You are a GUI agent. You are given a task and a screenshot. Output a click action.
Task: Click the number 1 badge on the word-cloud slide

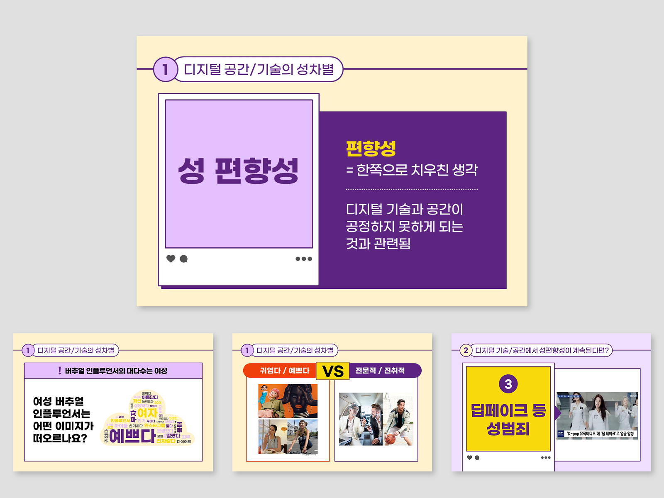tap(28, 350)
